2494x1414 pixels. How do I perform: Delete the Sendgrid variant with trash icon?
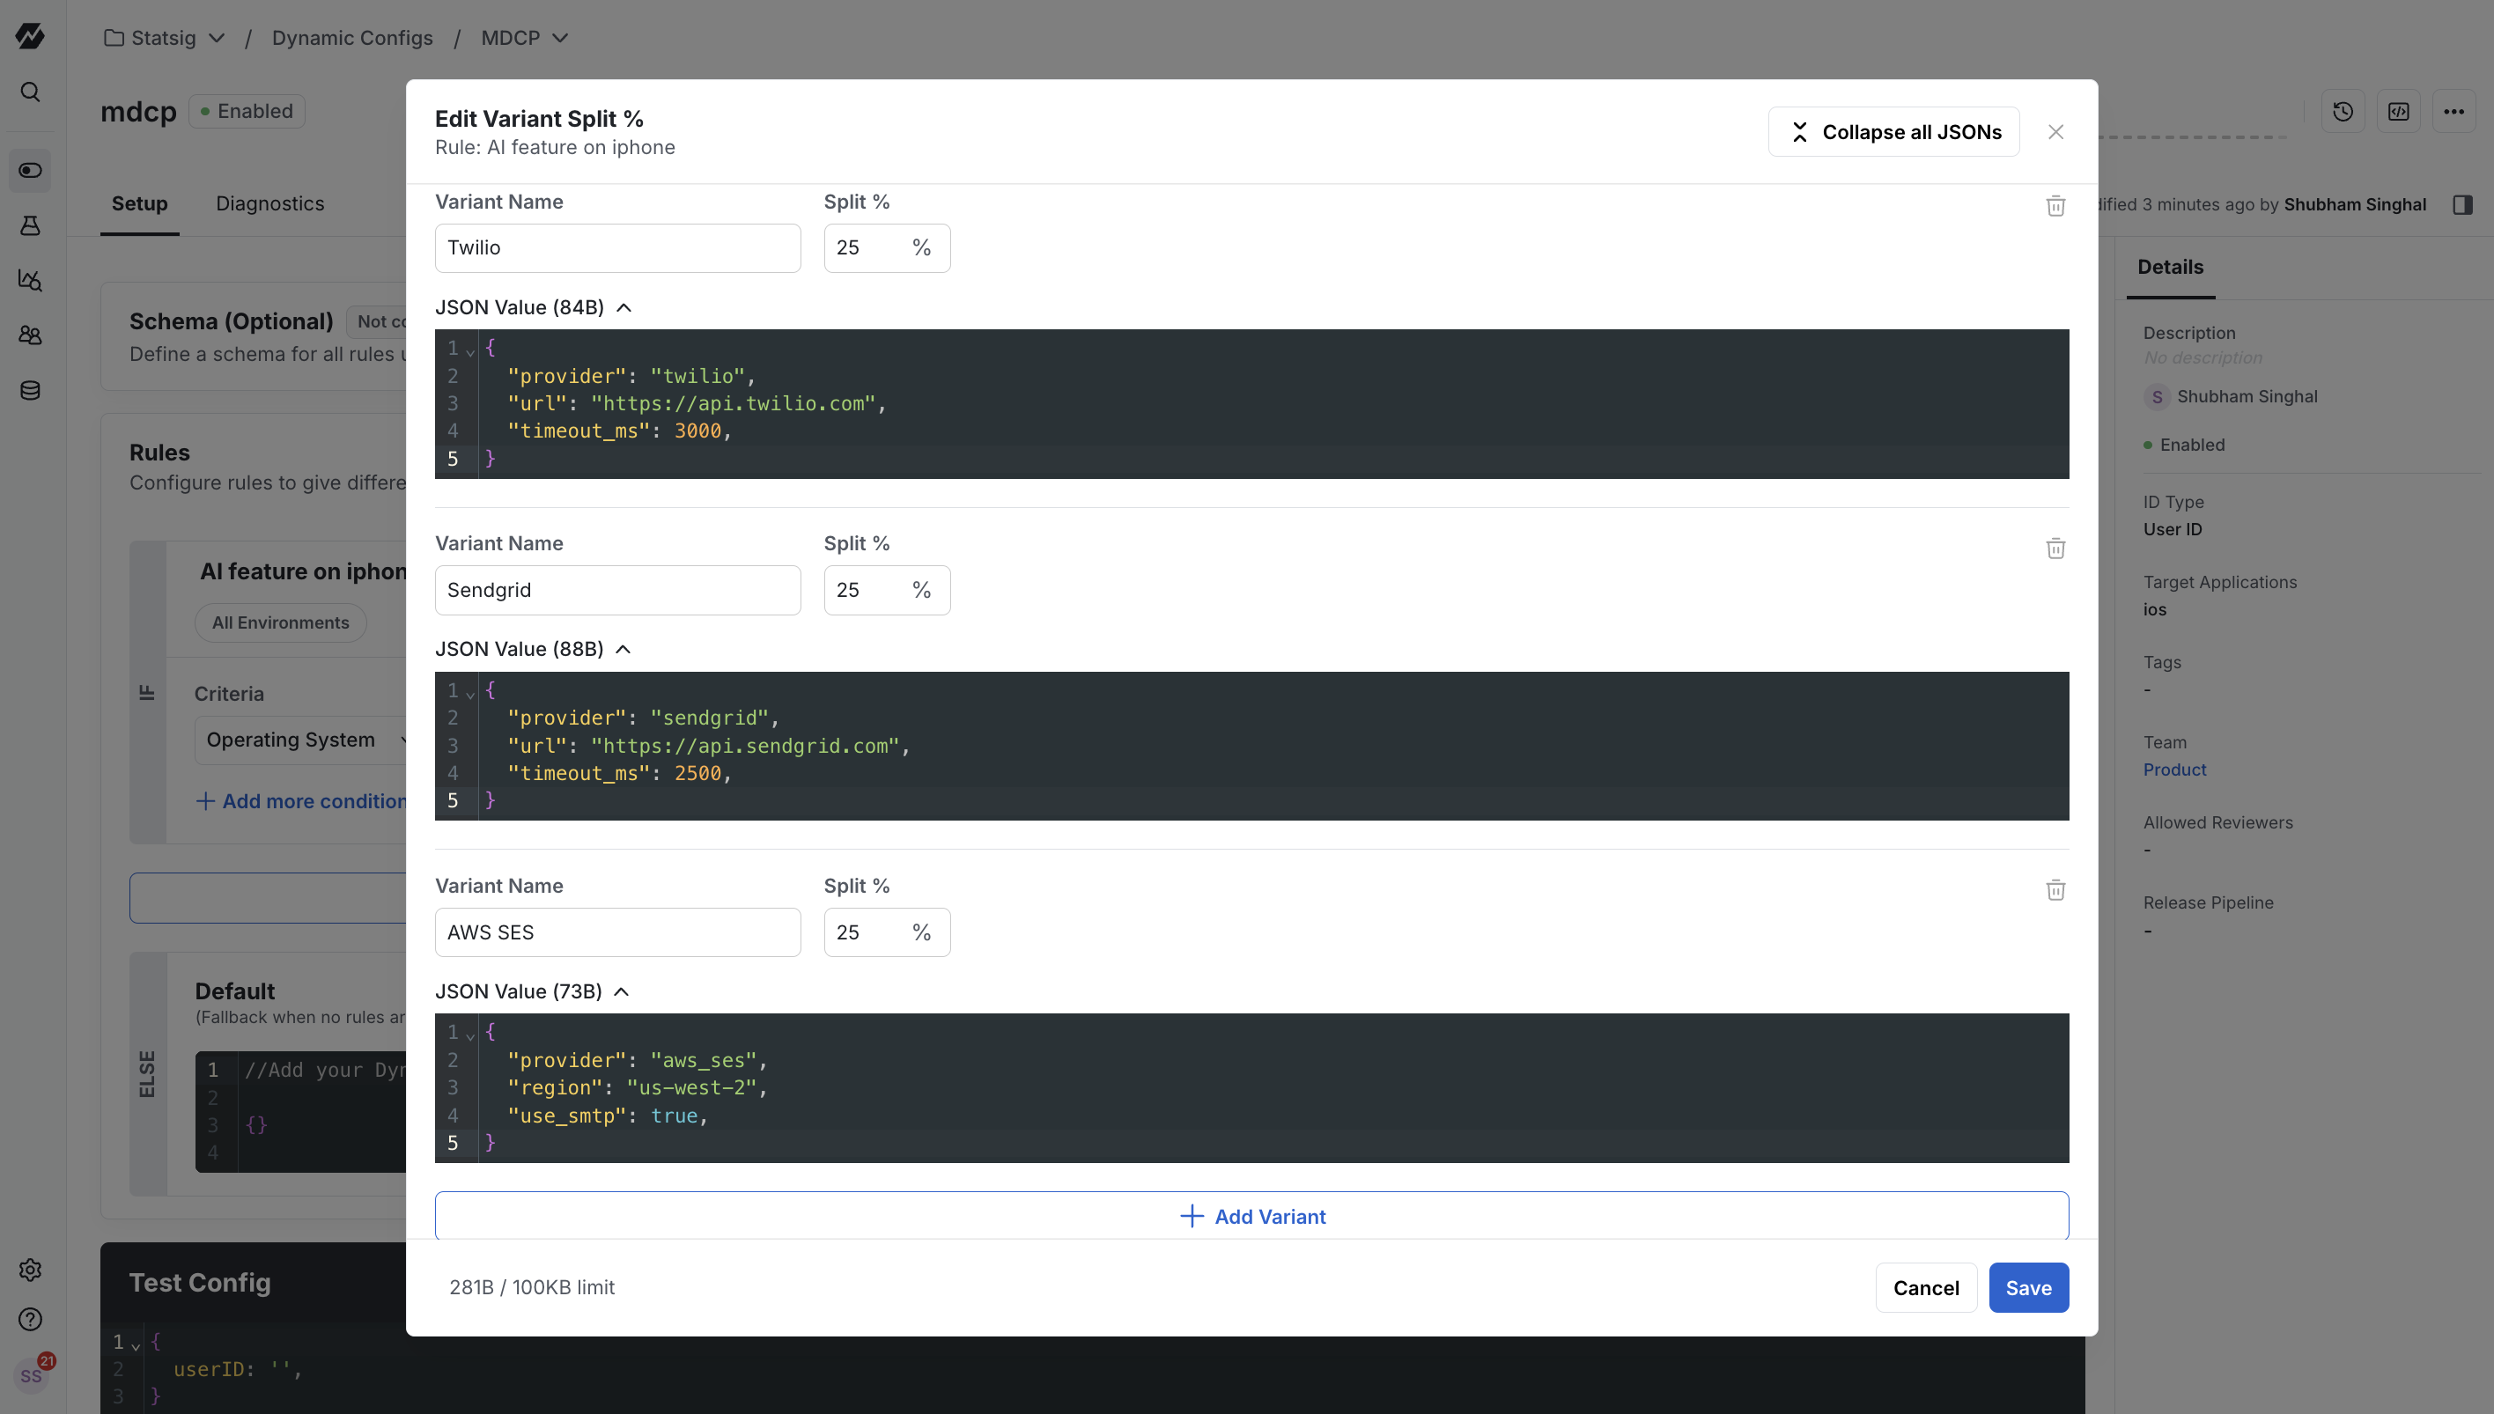2055,549
